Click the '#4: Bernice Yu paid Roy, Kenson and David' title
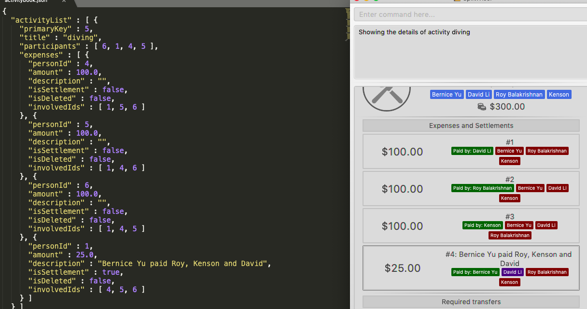Image resolution: width=587 pixels, height=309 pixels. coord(509,259)
